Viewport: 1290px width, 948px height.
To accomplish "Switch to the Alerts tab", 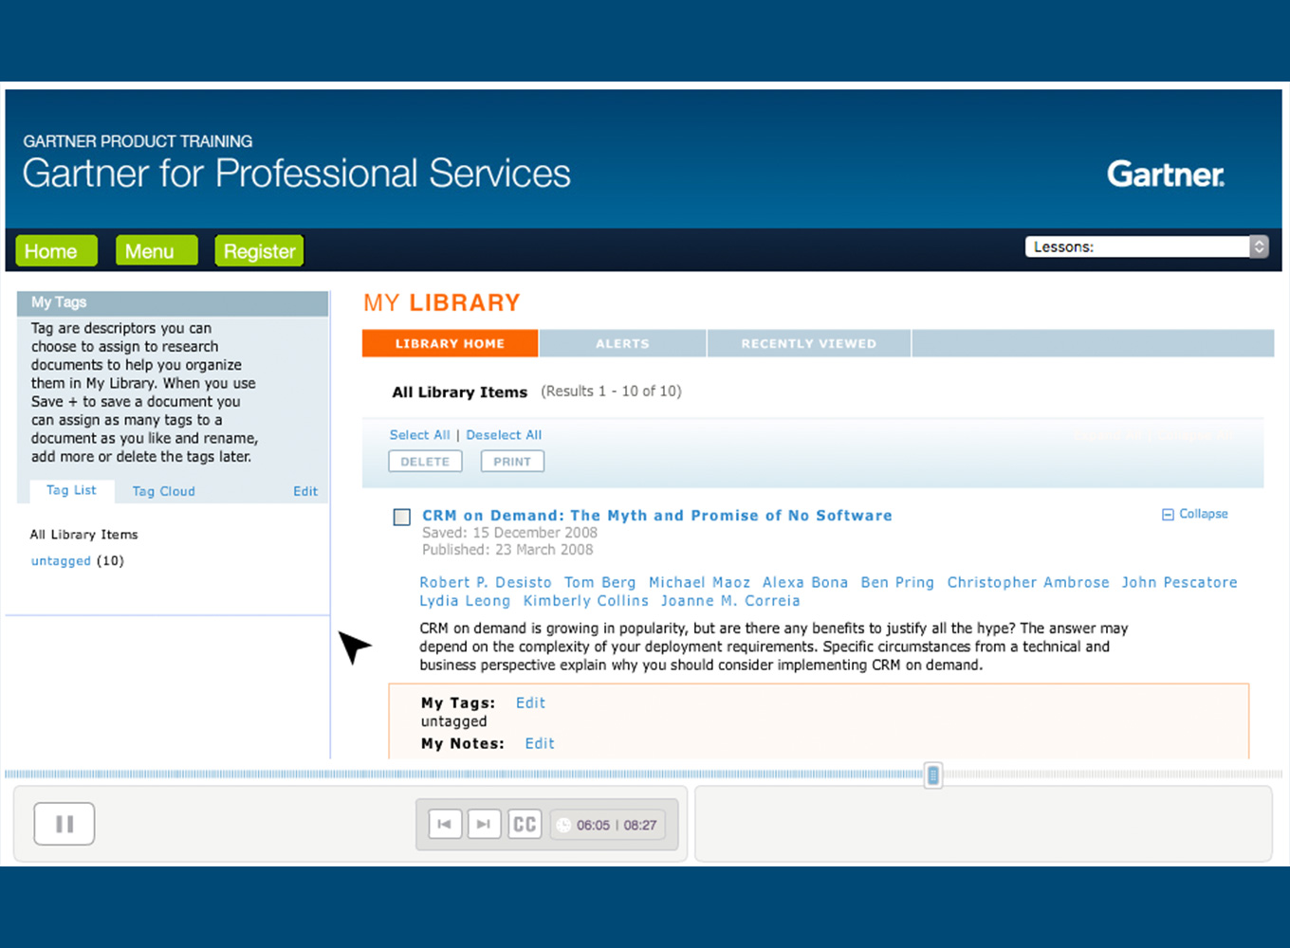I will [623, 343].
